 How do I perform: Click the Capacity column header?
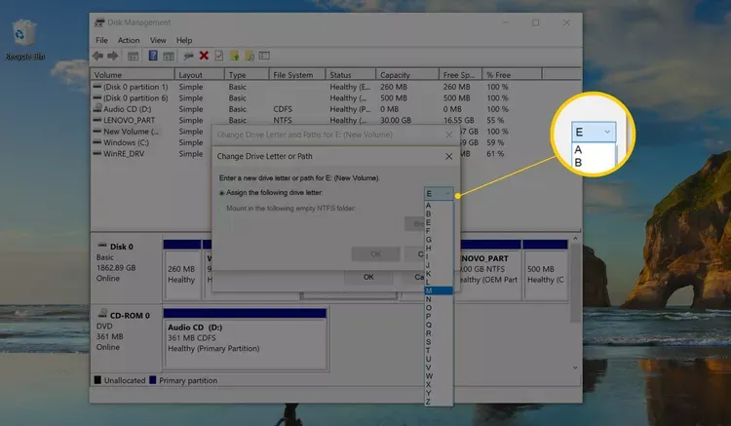395,75
